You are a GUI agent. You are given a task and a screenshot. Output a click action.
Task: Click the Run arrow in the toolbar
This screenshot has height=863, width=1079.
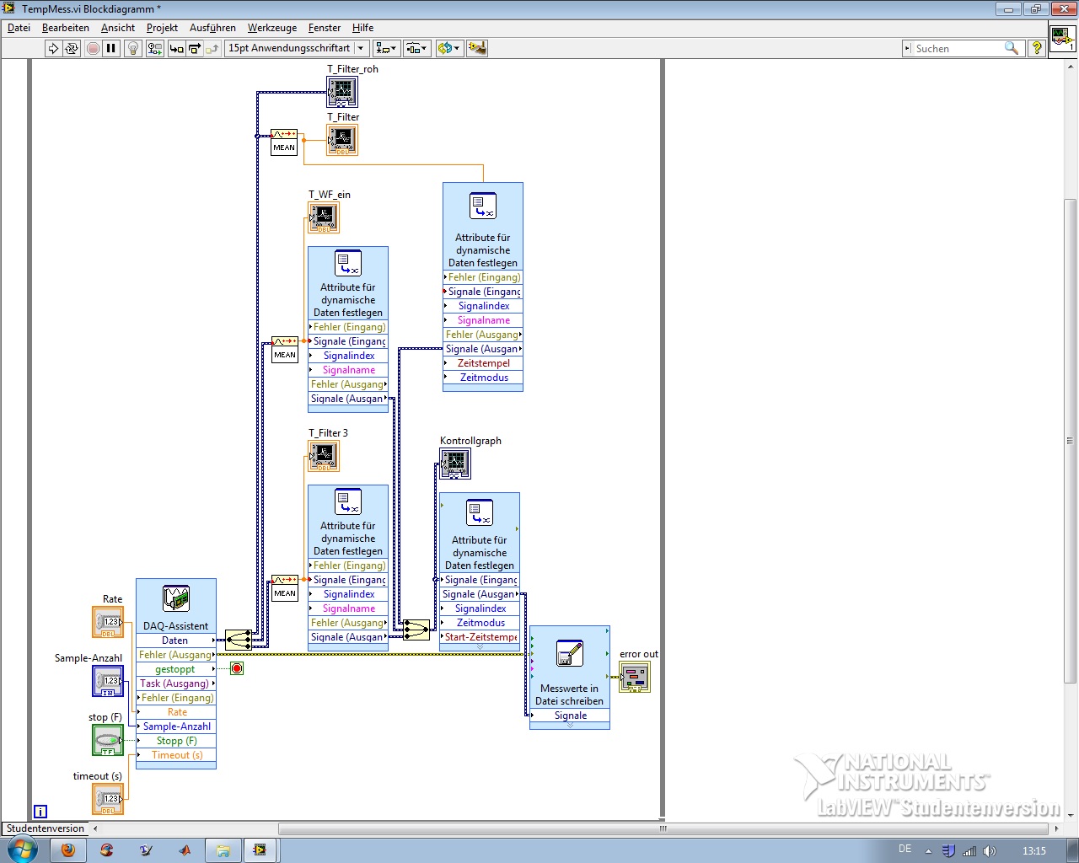[53, 48]
